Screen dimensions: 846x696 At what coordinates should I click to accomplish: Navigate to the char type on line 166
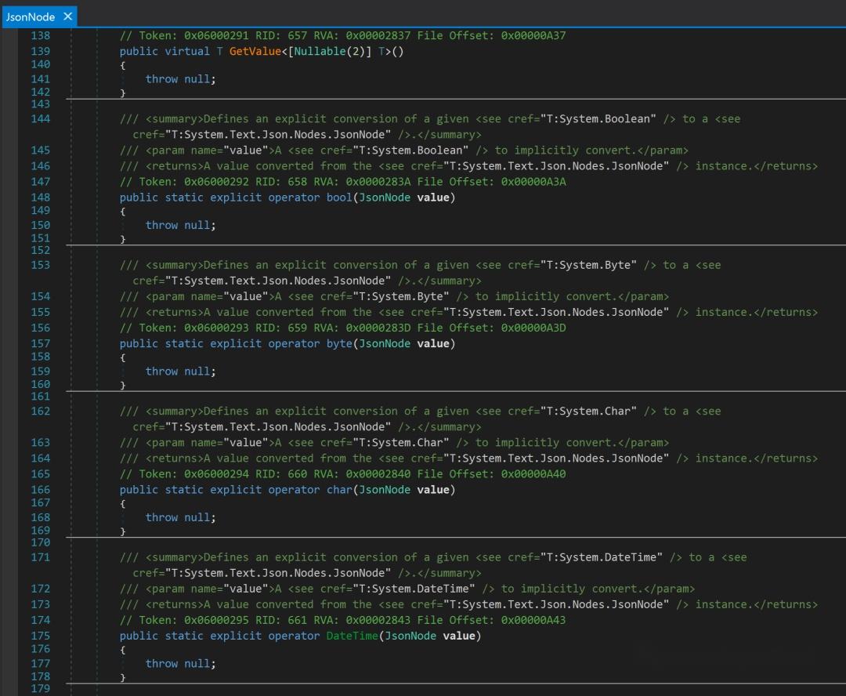[x=338, y=489]
